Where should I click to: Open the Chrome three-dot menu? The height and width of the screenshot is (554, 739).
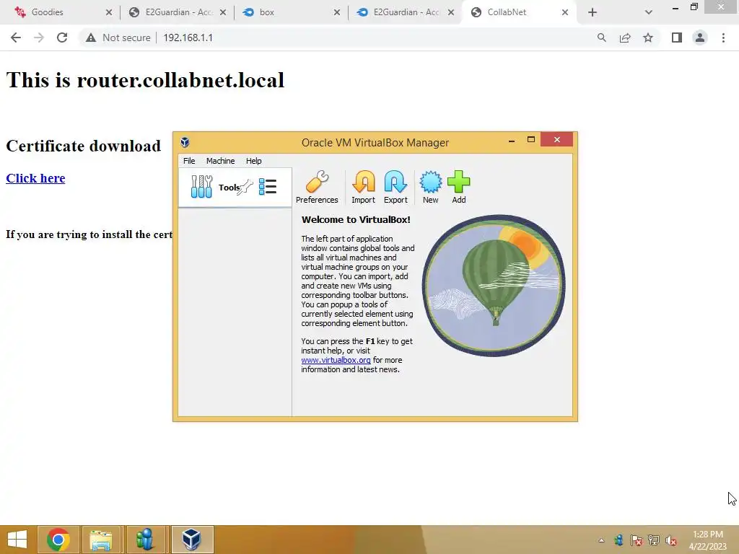click(x=723, y=38)
